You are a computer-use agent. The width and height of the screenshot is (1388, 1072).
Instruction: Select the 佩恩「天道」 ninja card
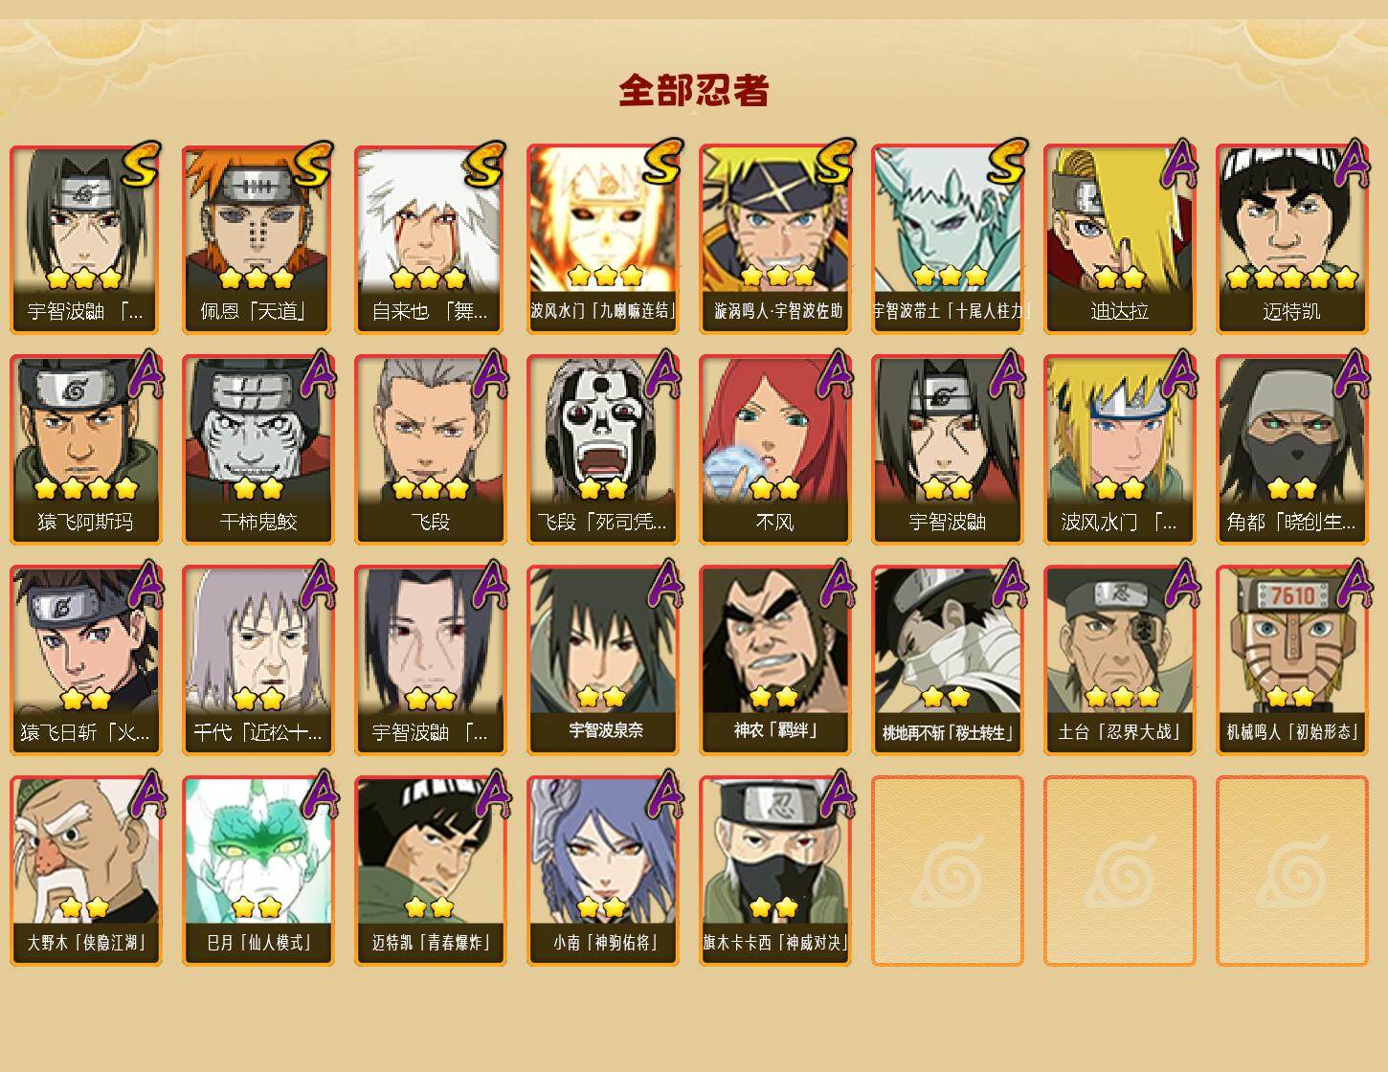257,239
